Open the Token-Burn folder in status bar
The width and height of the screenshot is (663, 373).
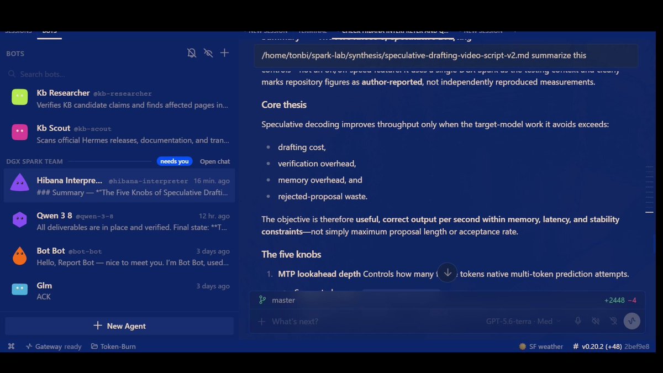113,346
